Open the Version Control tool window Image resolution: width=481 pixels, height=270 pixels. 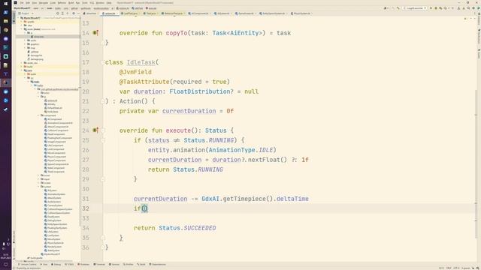point(27,264)
